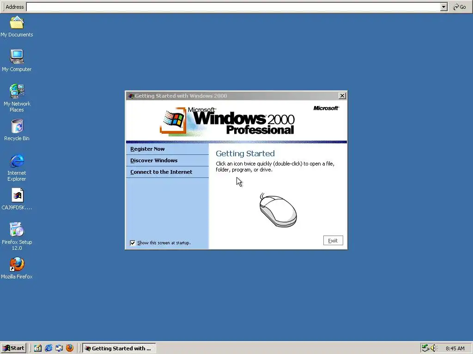Open Register Now in Getting Started
The image size is (473, 354).
click(167, 149)
